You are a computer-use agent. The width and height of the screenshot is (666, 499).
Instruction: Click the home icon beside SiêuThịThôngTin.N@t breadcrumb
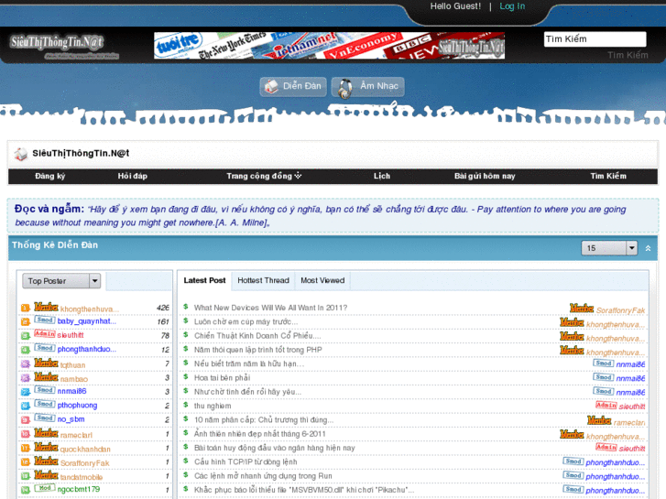point(20,154)
